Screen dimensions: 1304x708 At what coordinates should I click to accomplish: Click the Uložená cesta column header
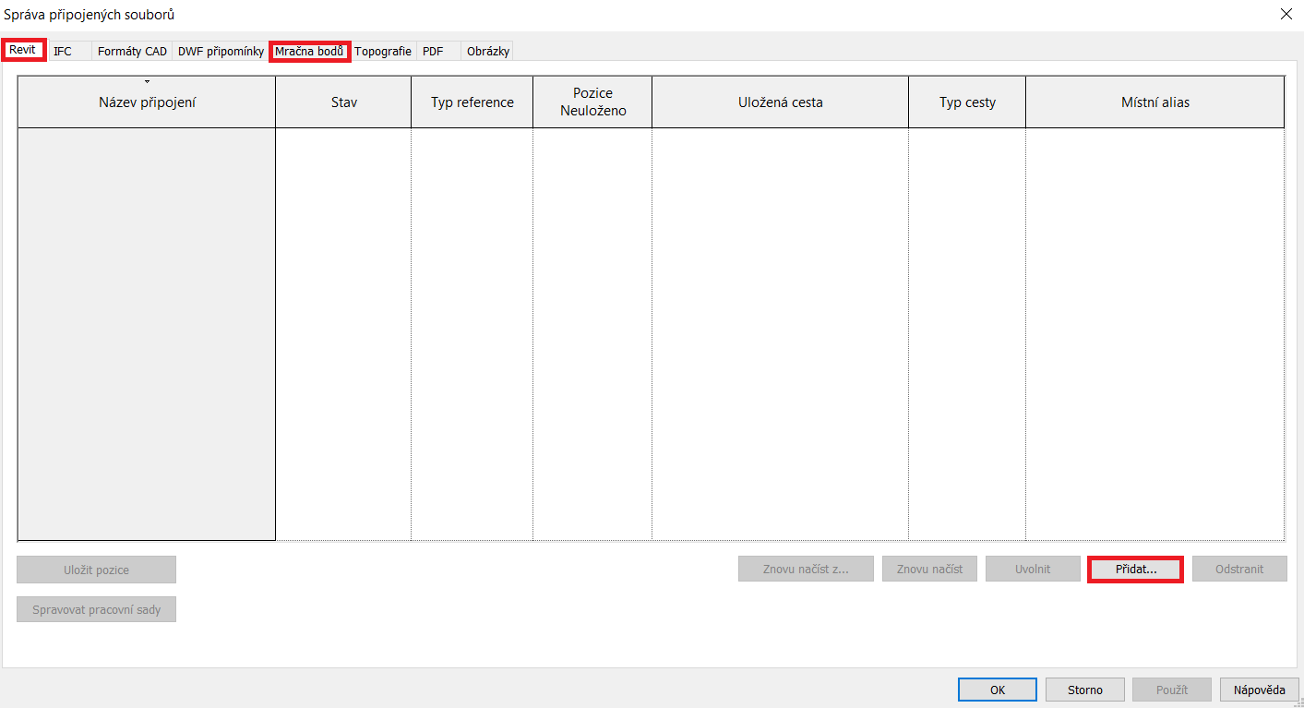pyautogui.click(x=780, y=102)
